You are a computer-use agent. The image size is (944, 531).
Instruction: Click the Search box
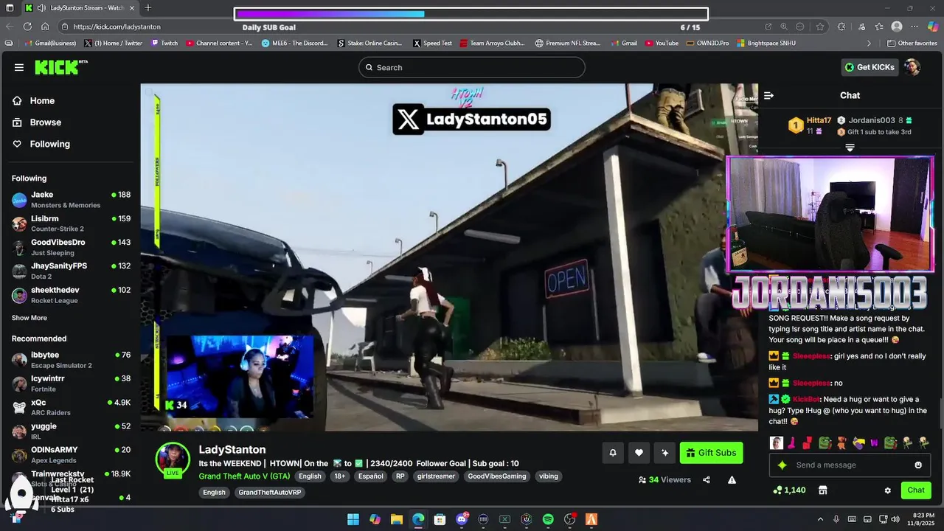click(x=472, y=67)
